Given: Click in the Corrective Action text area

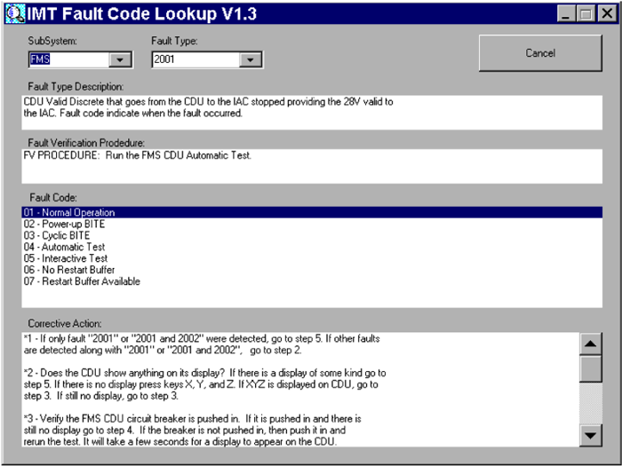Looking at the screenshot, I should tap(298, 389).
